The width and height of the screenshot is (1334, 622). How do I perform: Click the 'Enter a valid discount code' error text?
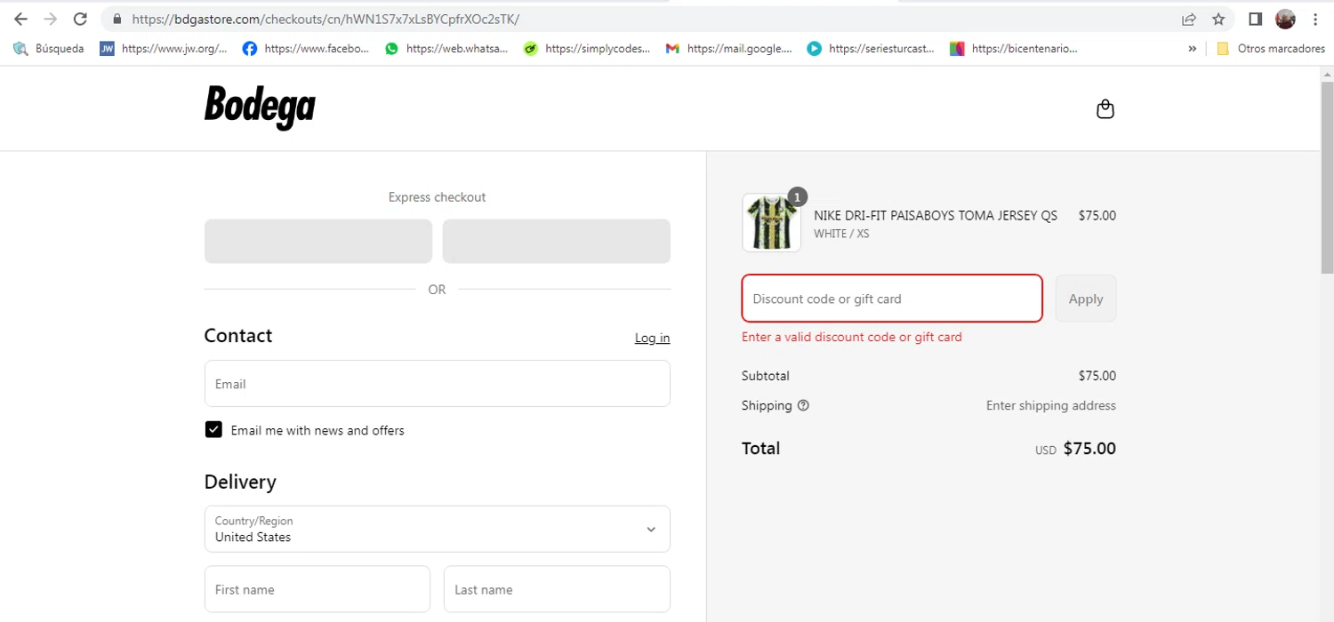coord(852,337)
